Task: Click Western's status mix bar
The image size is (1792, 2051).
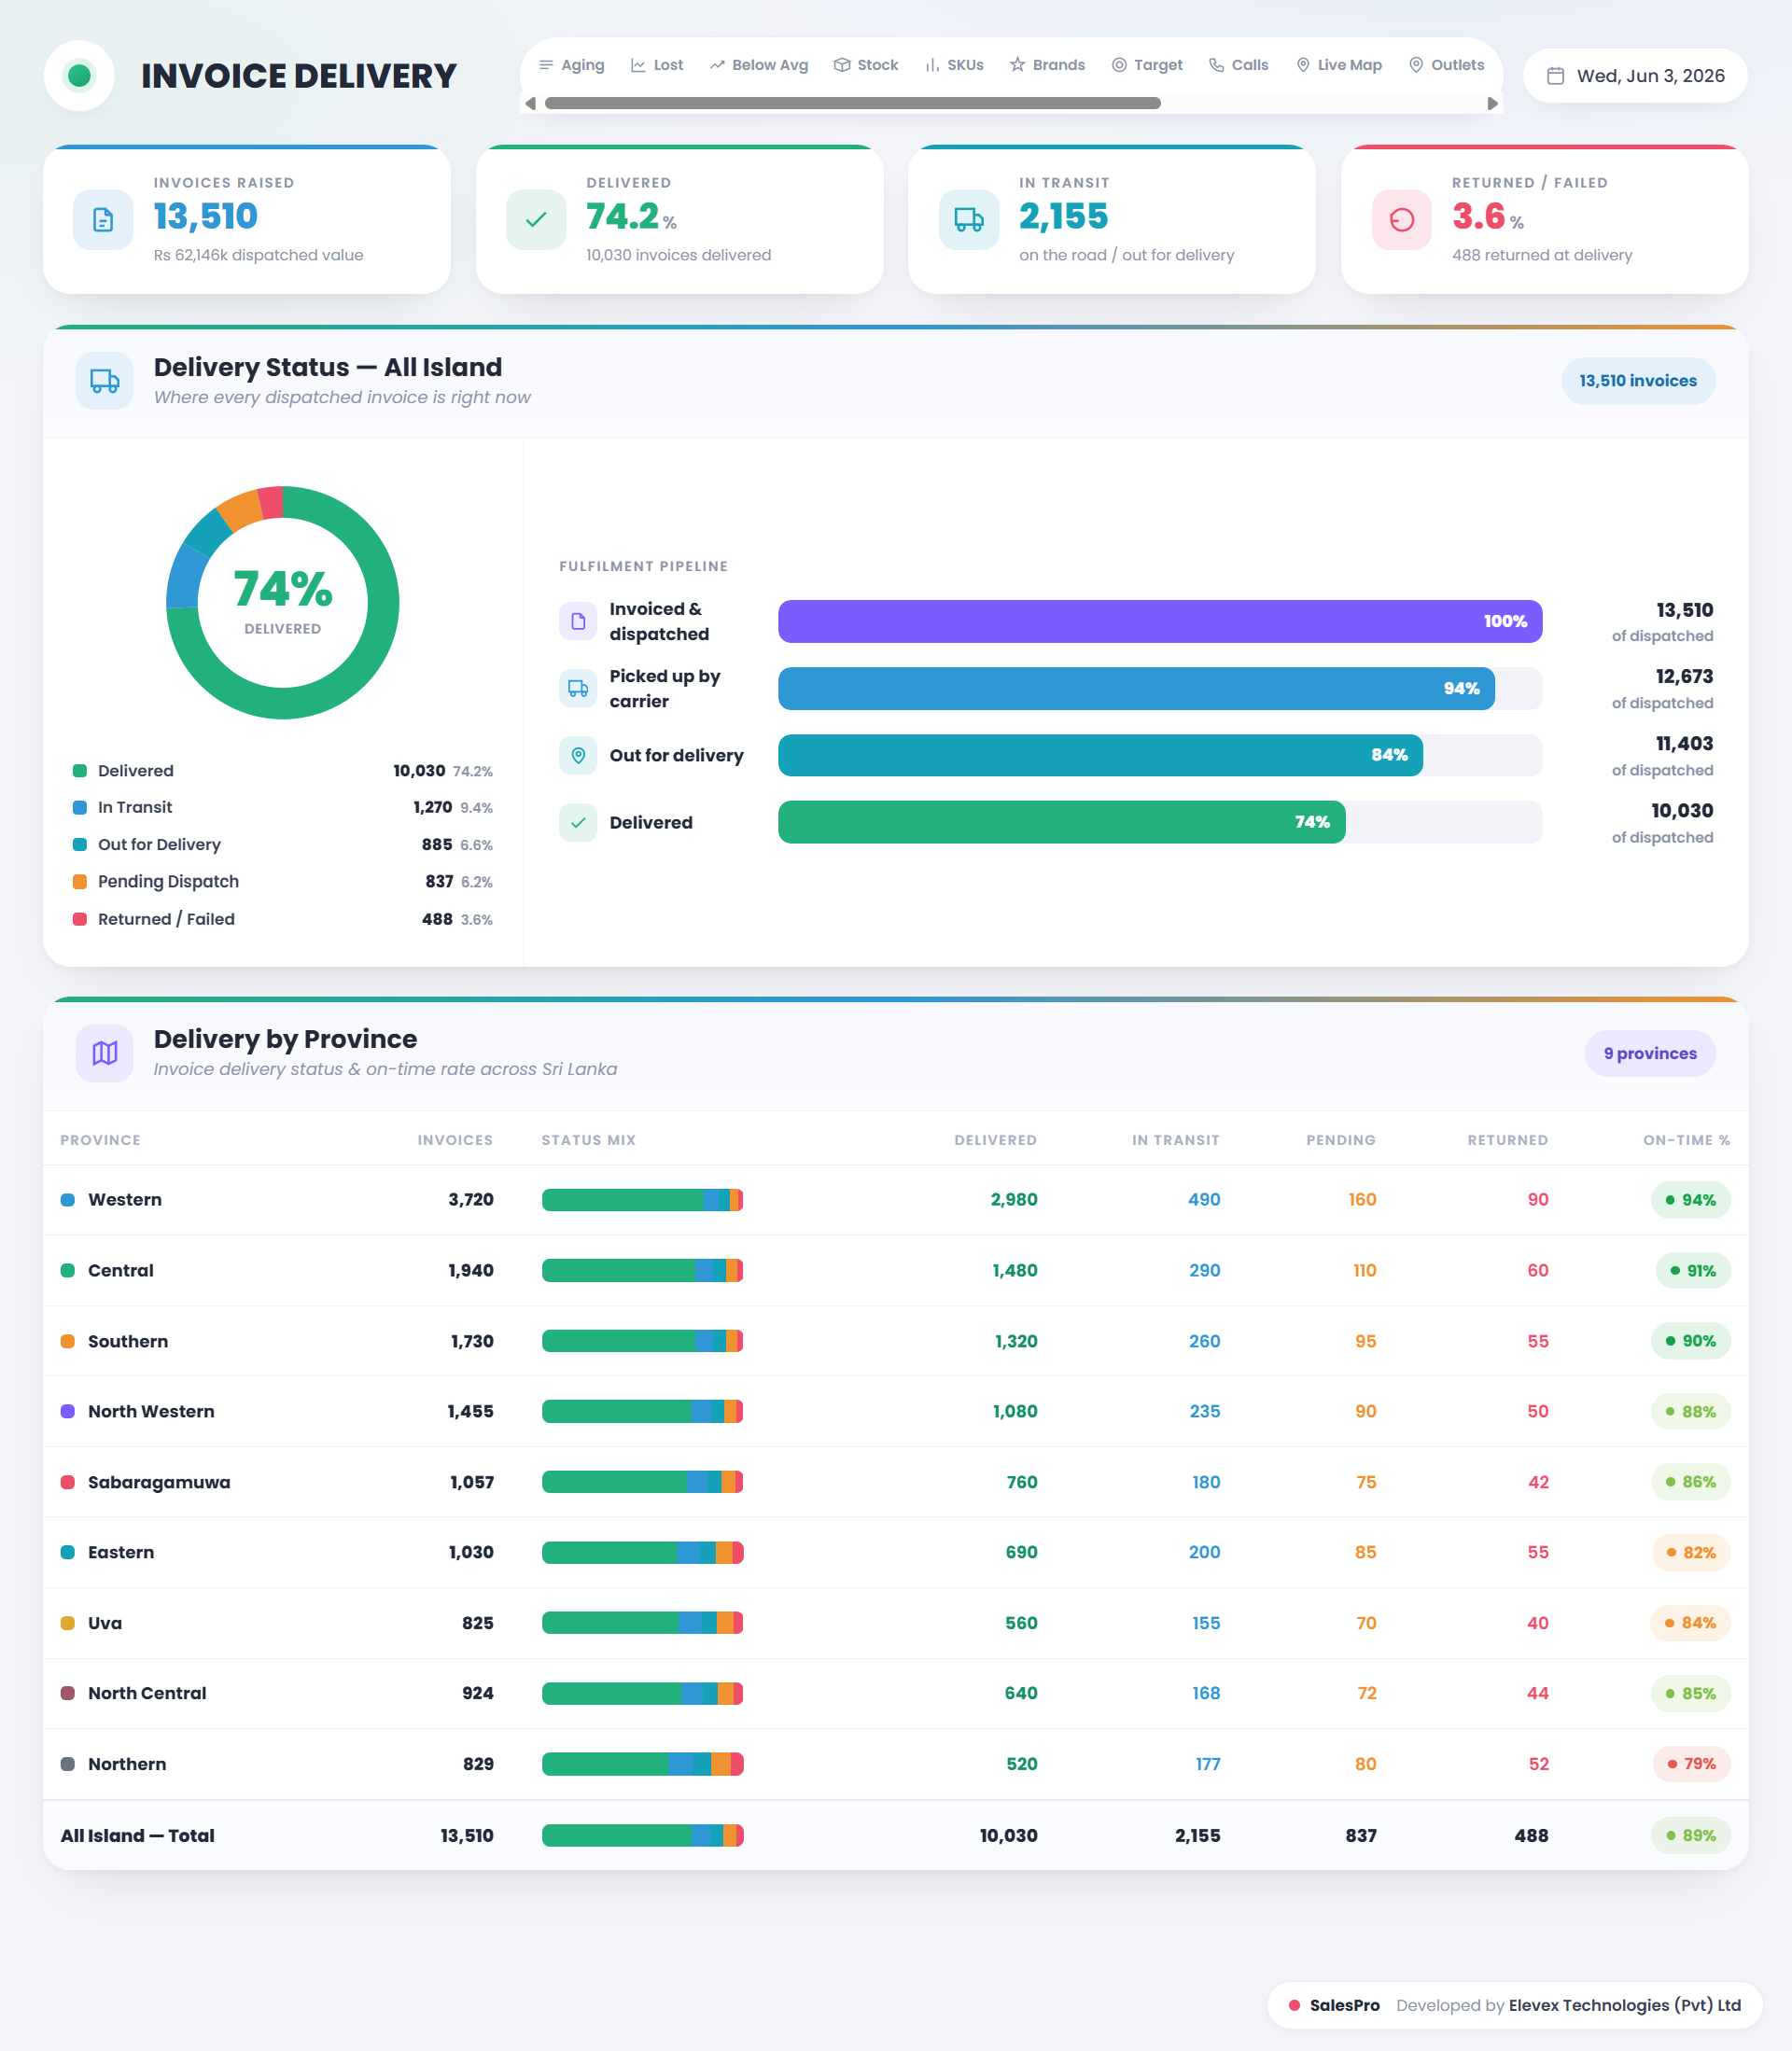Action: (642, 1199)
